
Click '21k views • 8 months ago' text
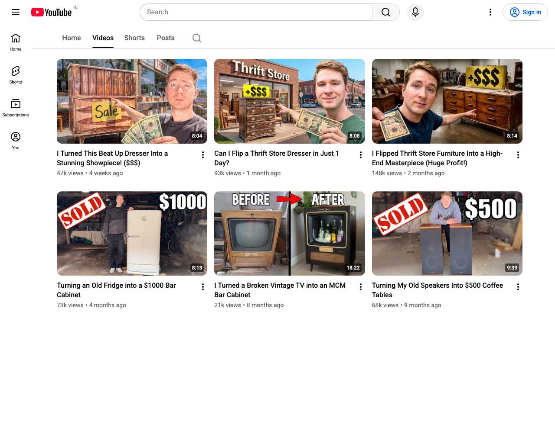click(249, 305)
